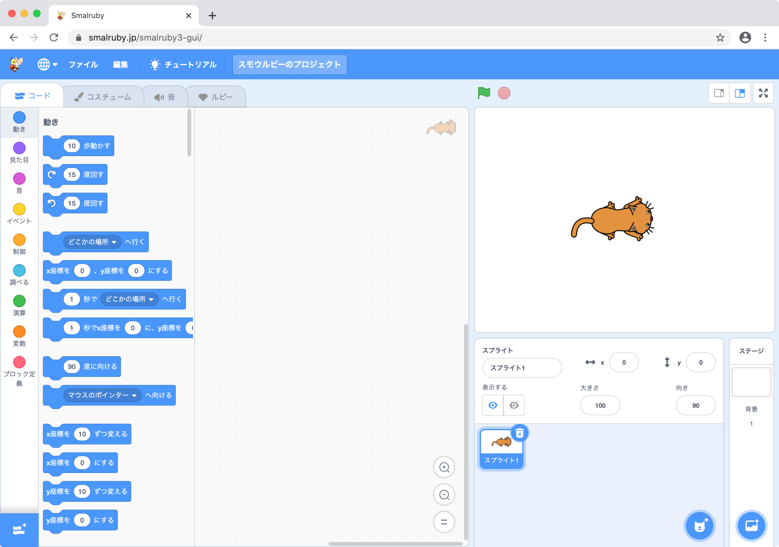The image size is (779, 547).
Task: Open the language globe dropdown
Action: pos(47,64)
